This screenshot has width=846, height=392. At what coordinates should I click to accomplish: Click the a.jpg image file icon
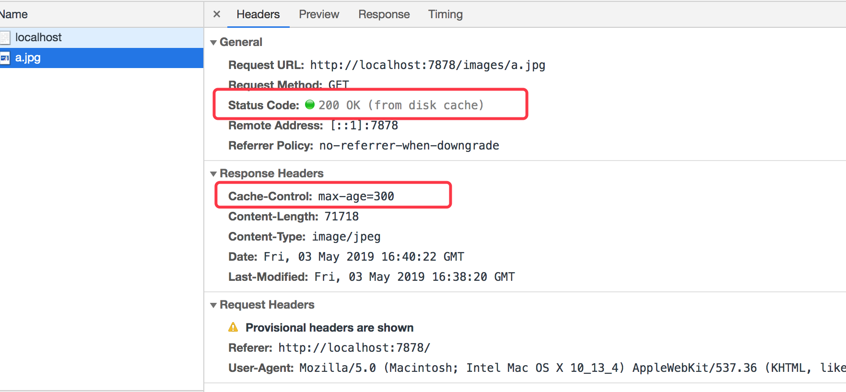pyautogui.click(x=5, y=58)
